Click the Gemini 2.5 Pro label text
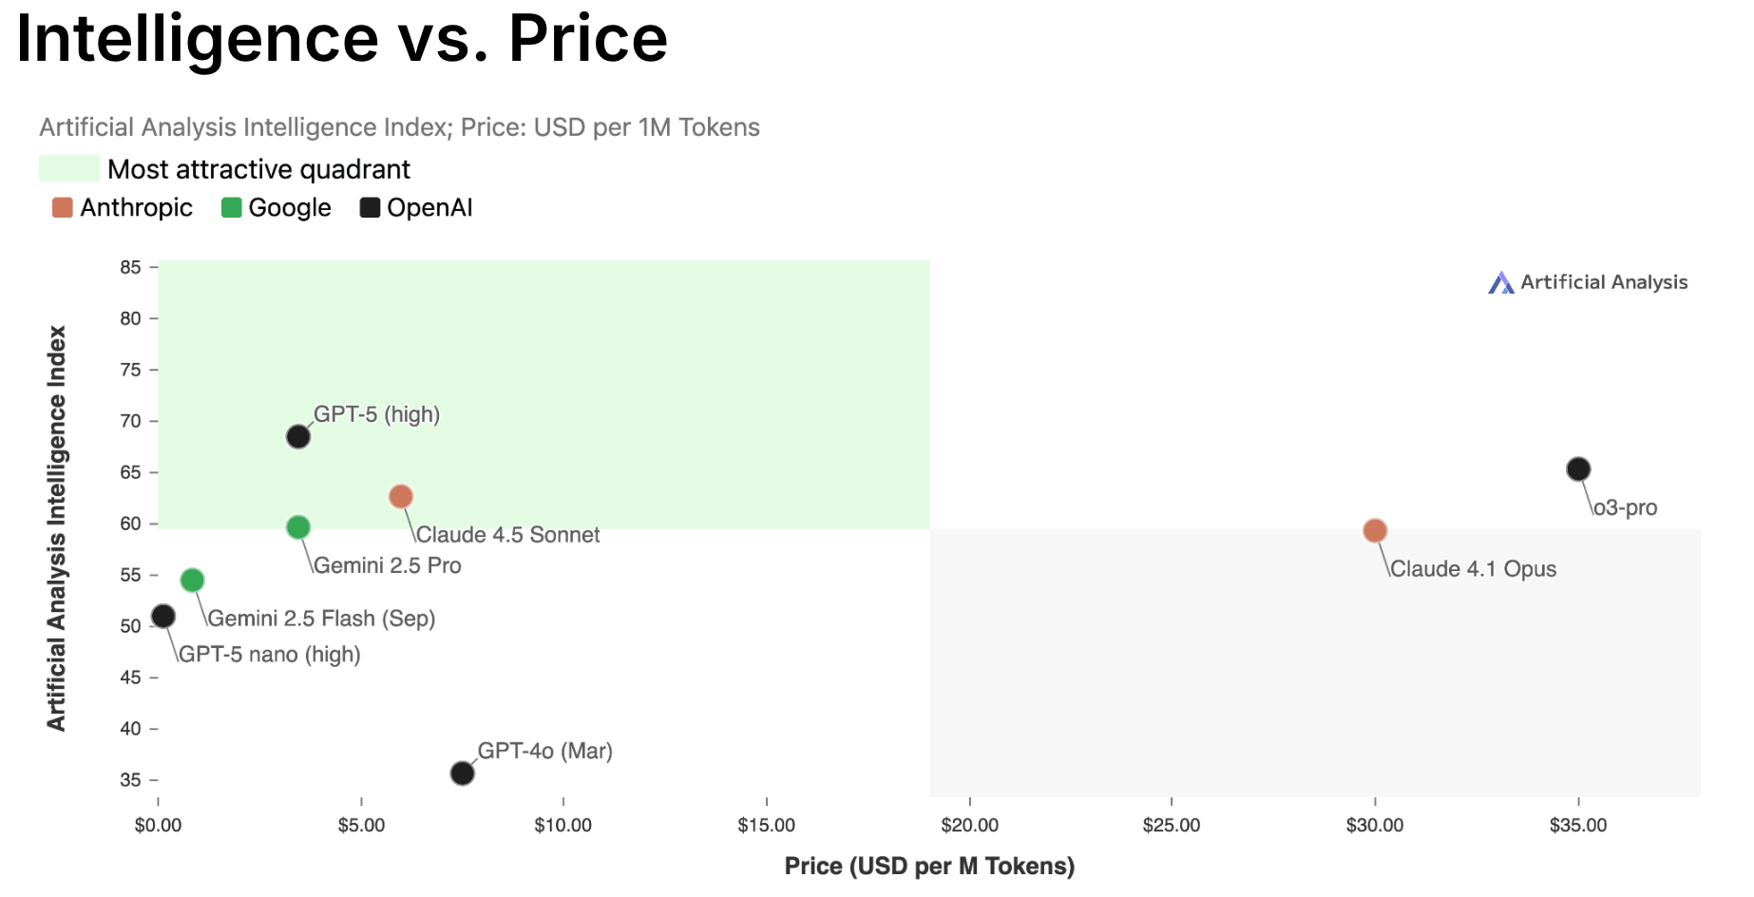The width and height of the screenshot is (1754, 897). coord(388,566)
